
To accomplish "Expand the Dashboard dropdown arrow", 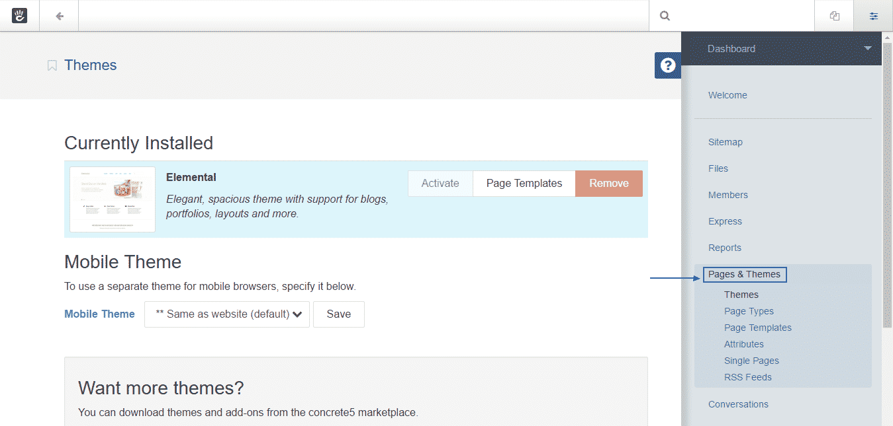I will coord(867,48).
